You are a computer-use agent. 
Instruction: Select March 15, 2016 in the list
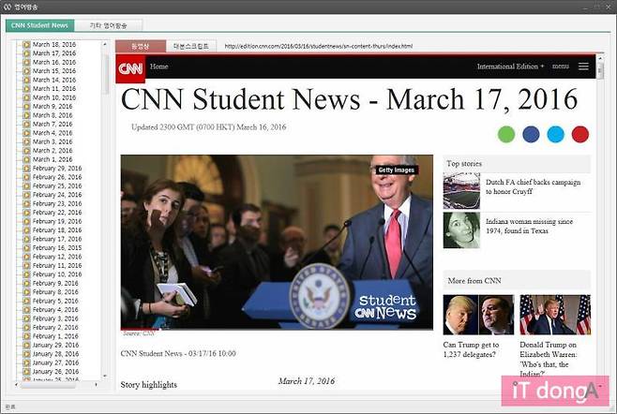click(x=53, y=71)
